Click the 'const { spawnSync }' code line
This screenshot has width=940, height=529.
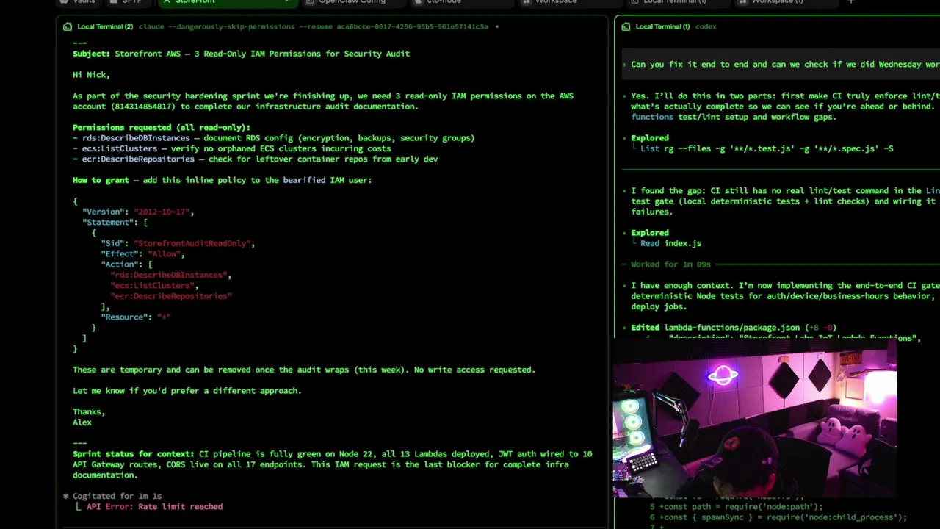[783, 517]
